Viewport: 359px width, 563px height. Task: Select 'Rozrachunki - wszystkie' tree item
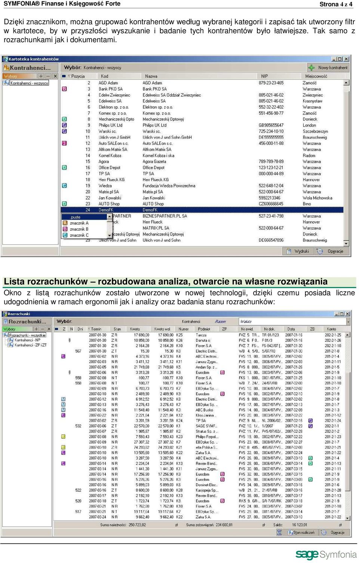pos(28,335)
